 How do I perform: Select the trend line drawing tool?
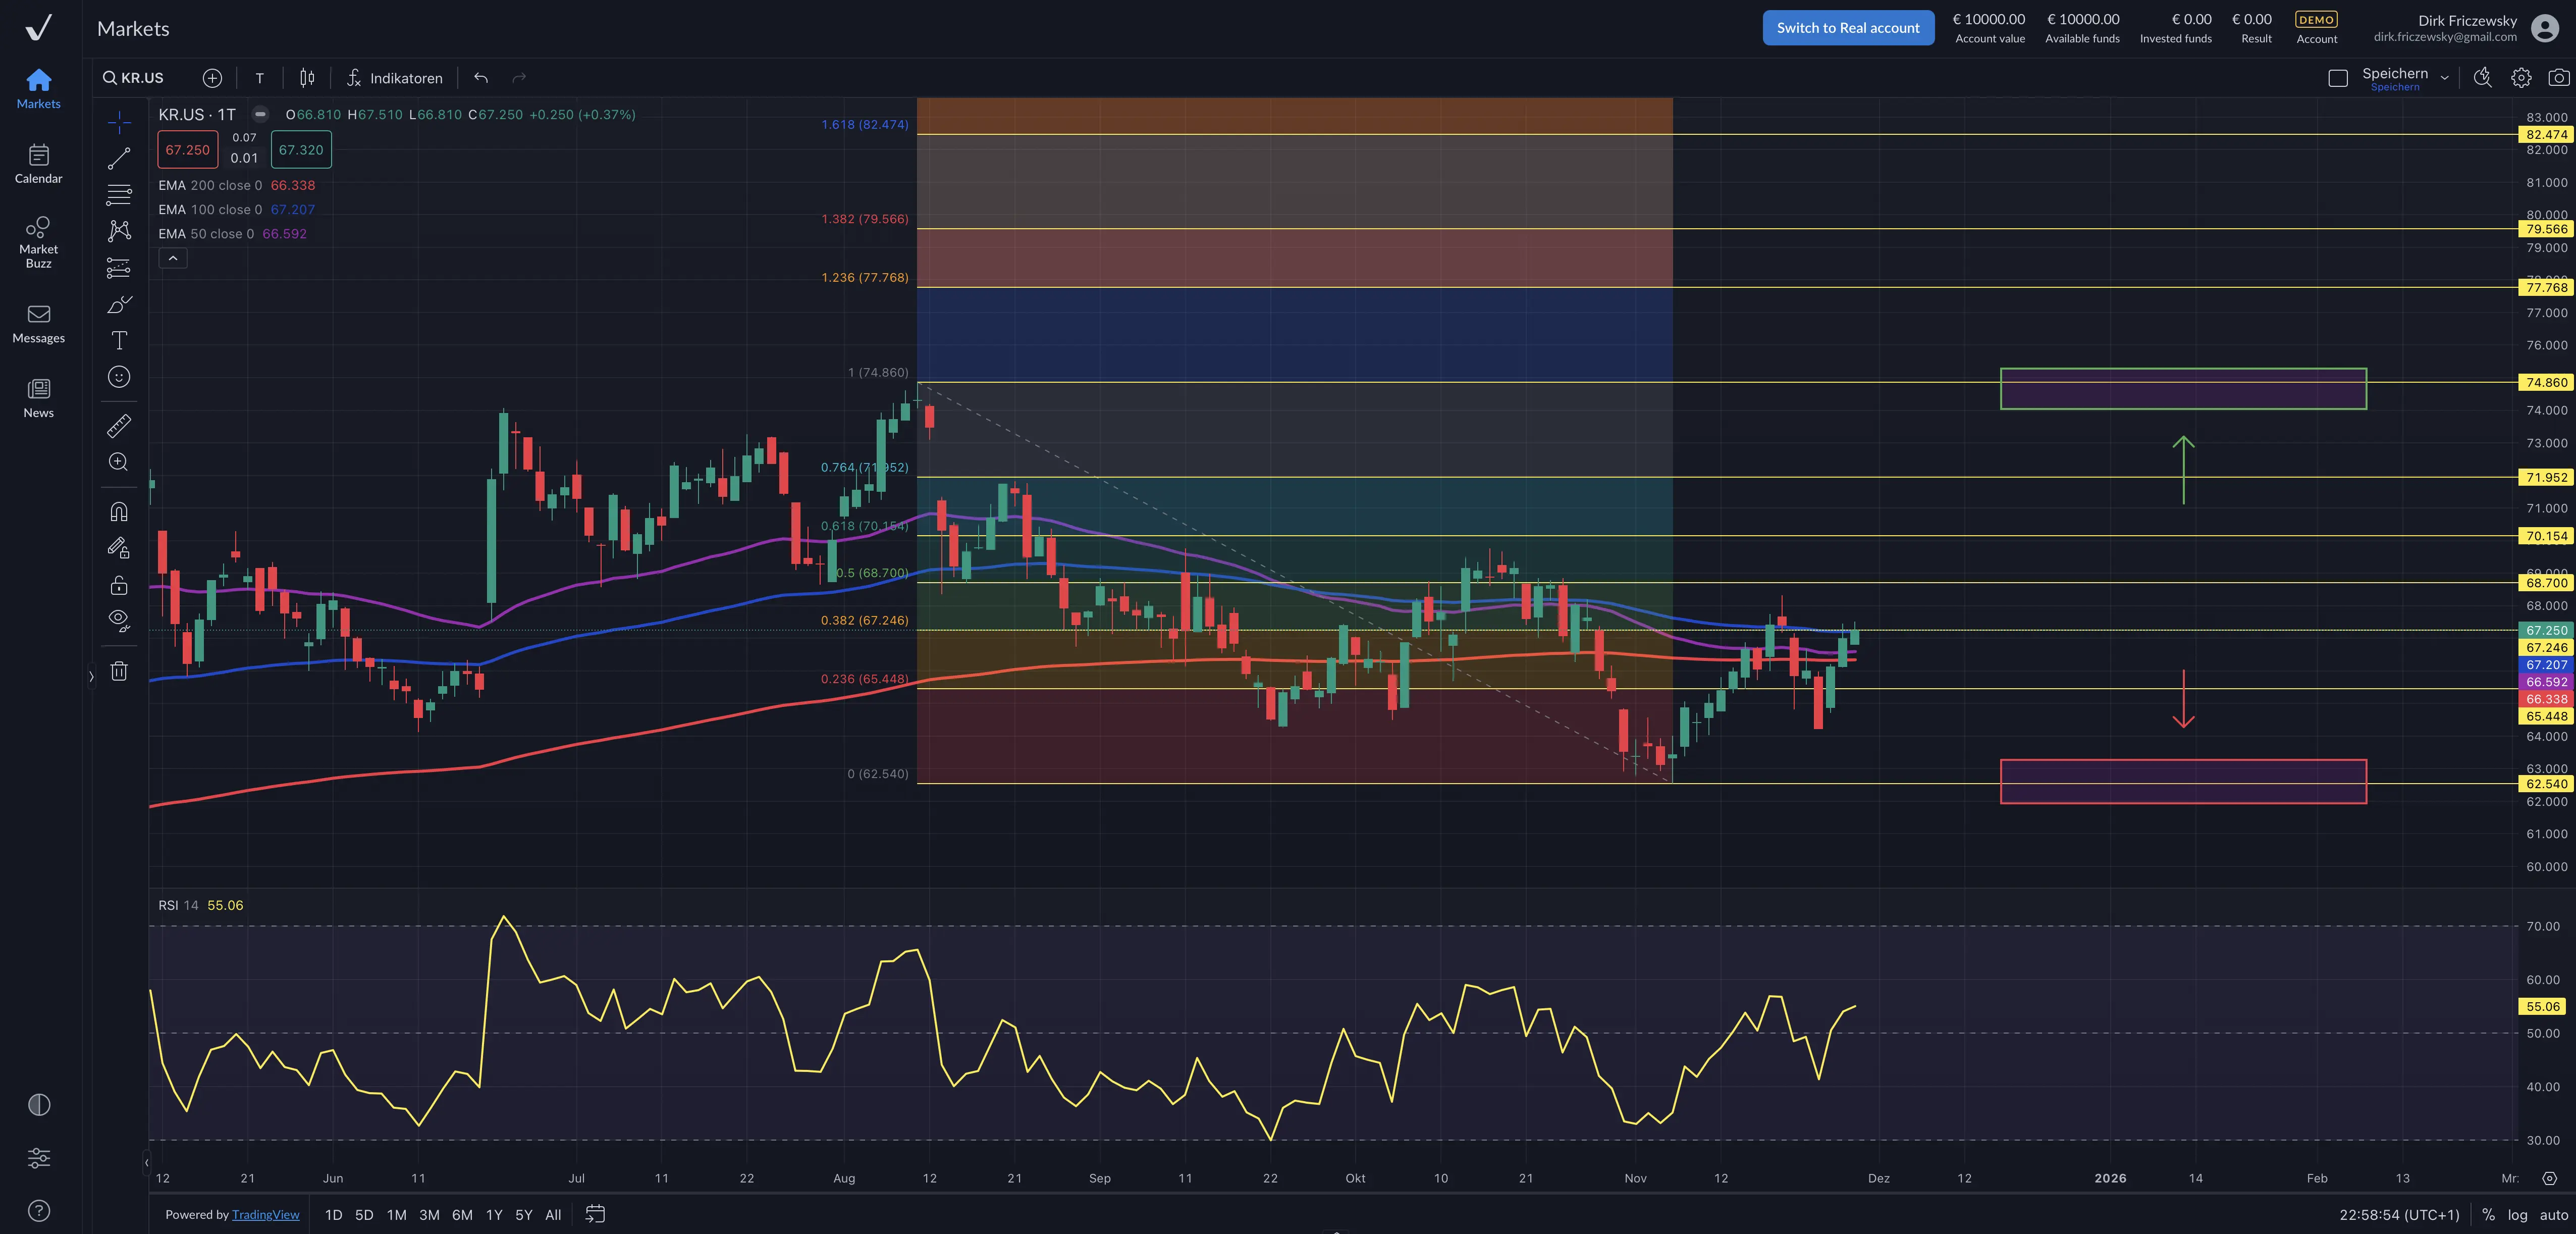[119, 158]
